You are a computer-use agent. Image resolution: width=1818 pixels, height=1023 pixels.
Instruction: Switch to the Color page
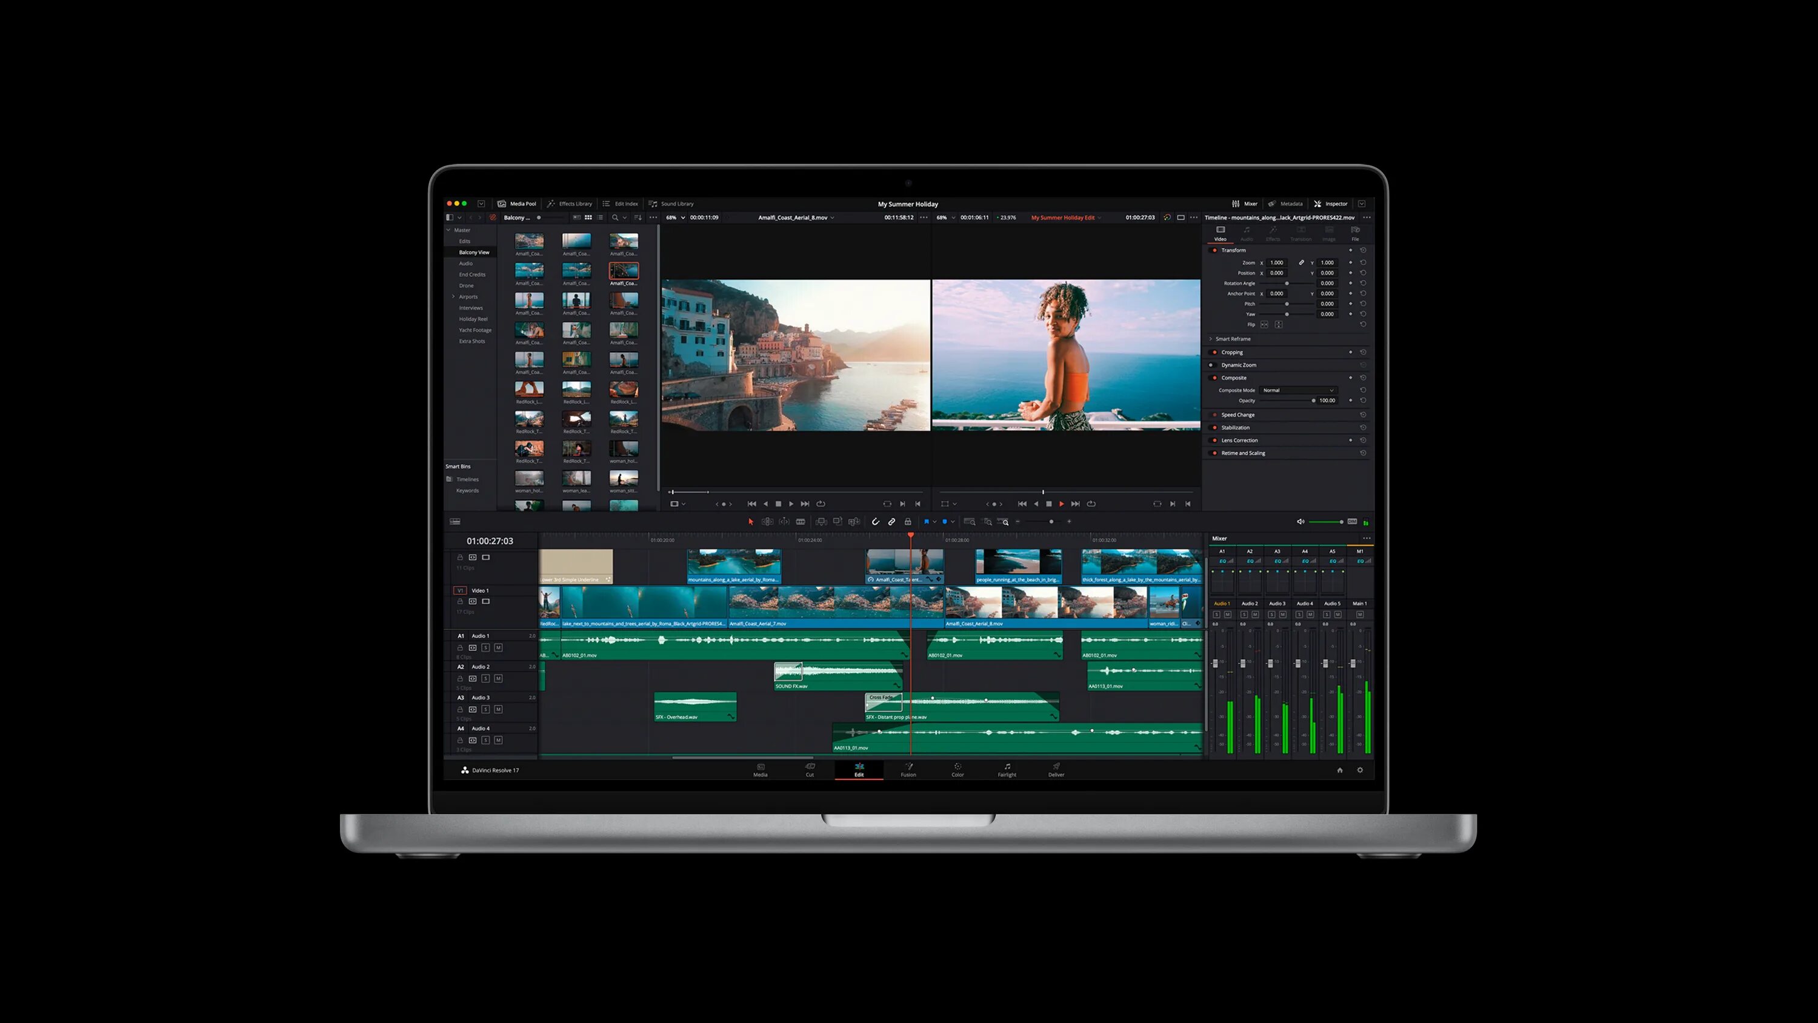click(x=957, y=770)
